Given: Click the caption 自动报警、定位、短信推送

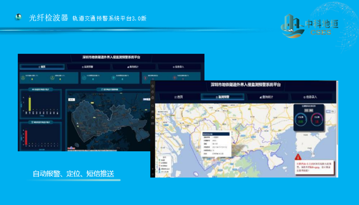Looking at the screenshot, I should click(x=73, y=174).
